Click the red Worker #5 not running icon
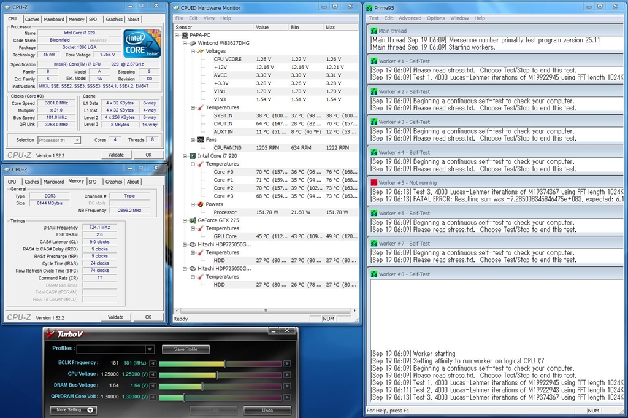This screenshot has height=418, width=628. 373,183
